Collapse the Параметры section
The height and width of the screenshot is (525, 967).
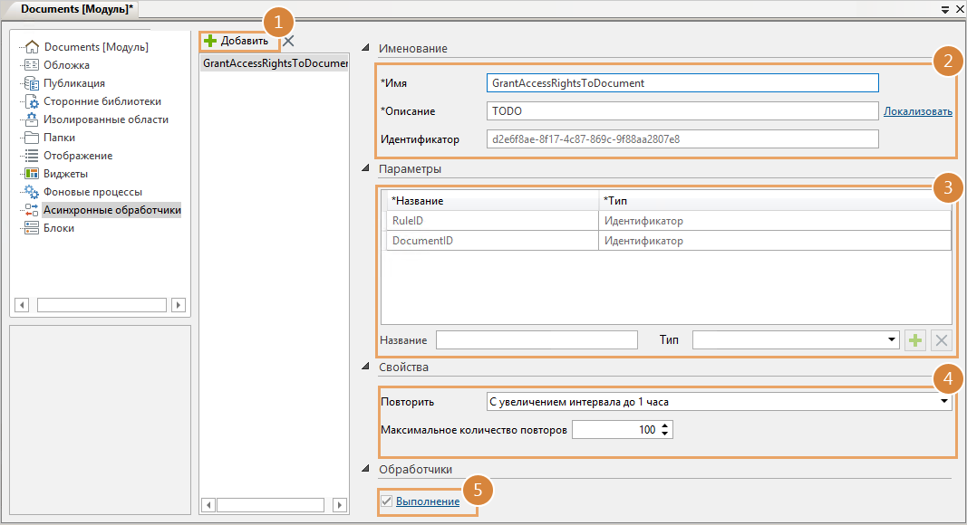tap(365, 168)
